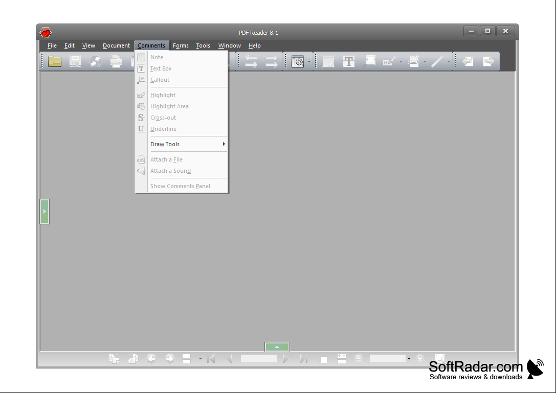
Task: Choose Underline in the Comments menu
Action: coord(181,129)
